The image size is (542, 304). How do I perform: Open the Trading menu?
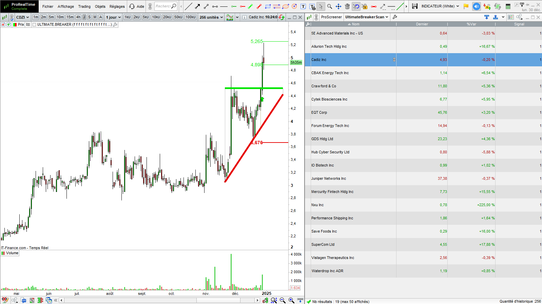84,6
